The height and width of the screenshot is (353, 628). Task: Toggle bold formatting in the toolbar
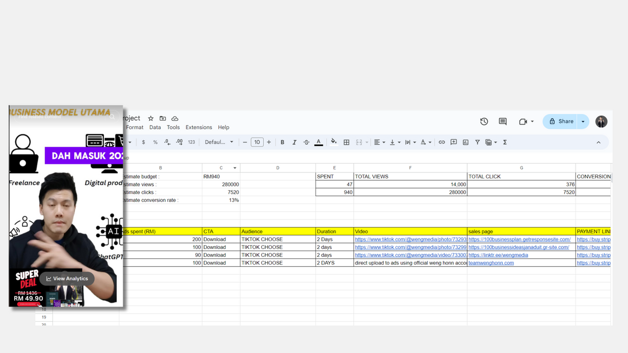(283, 142)
